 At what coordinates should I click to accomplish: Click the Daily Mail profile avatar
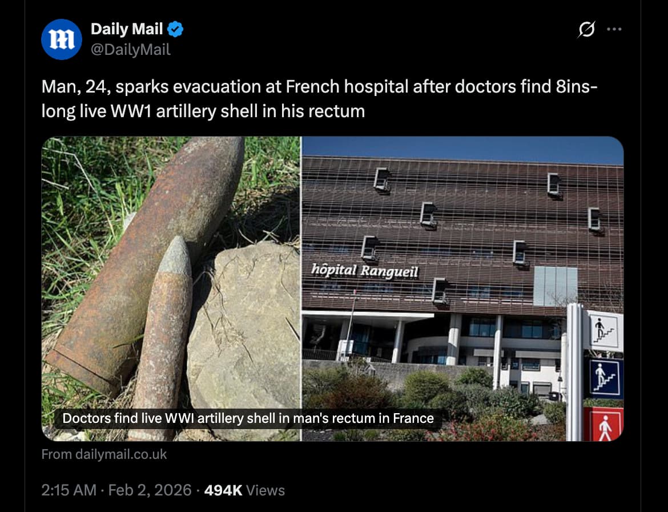click(61, 39)
